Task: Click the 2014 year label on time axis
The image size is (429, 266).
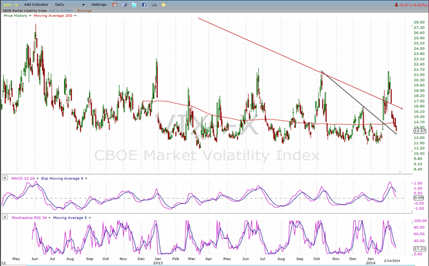Action: (x=371, y=263)
